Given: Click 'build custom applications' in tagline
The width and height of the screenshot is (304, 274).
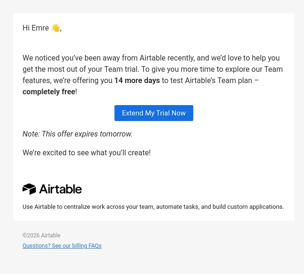Looking at the screenshot, I should point(248,207).
